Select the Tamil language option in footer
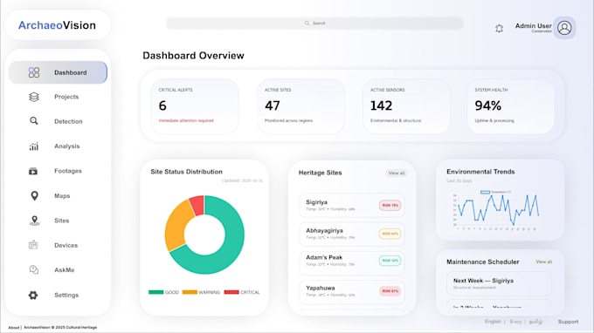 (x=535, y=322)
